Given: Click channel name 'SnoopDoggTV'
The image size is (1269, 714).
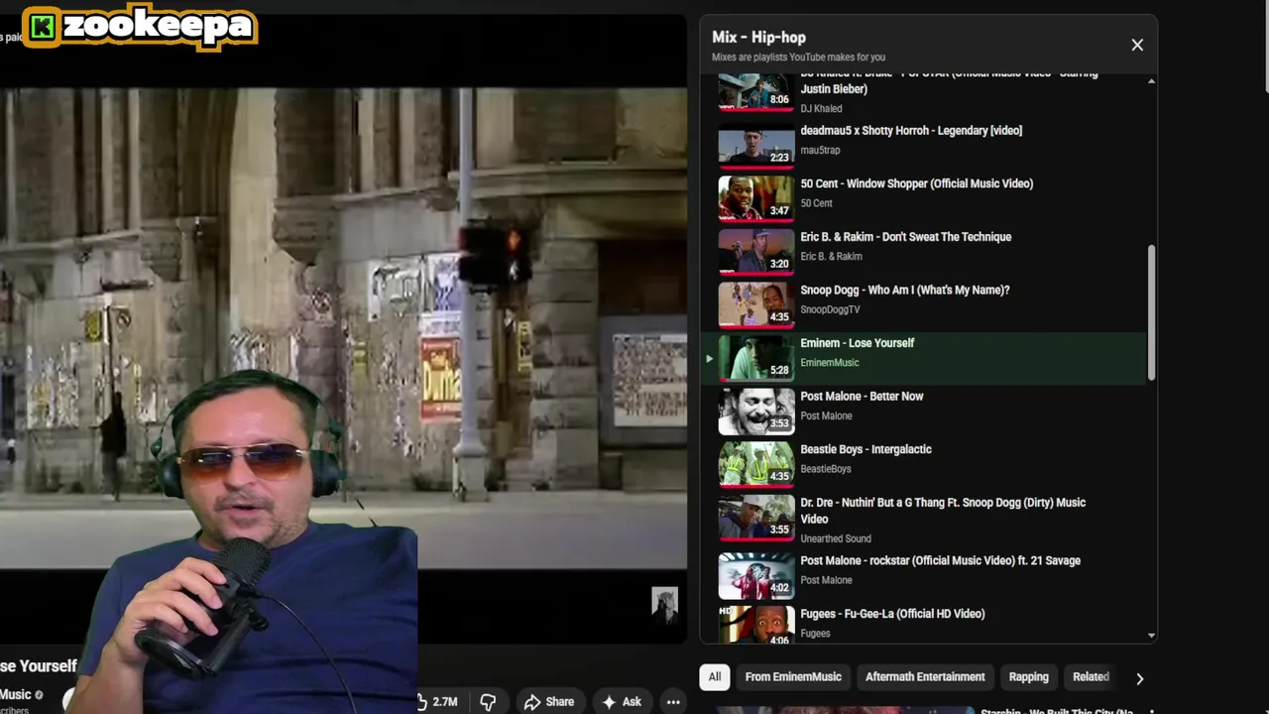Looking at the screenshot, I should pyautogui.click(x=830, y=309).
